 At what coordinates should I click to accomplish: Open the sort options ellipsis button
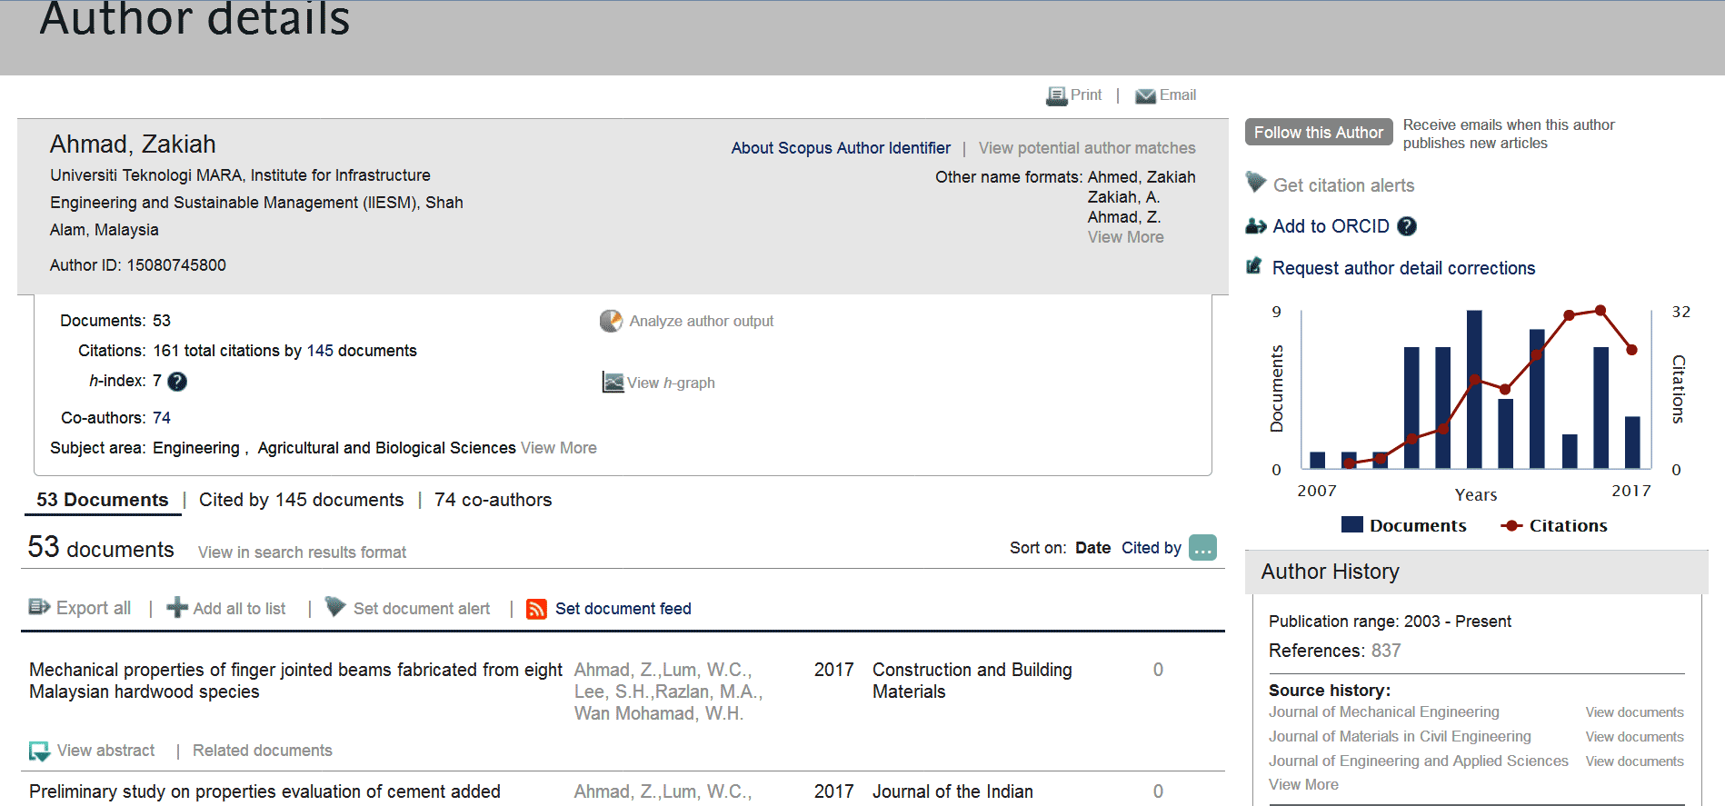pyautogui.click(x=1202, y=548)
